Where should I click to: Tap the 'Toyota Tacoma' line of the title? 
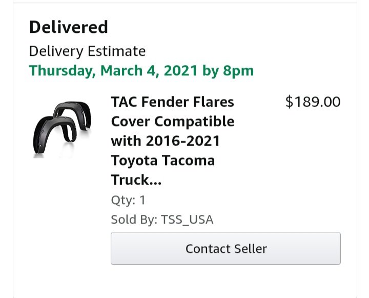click(x=163, y=161)
